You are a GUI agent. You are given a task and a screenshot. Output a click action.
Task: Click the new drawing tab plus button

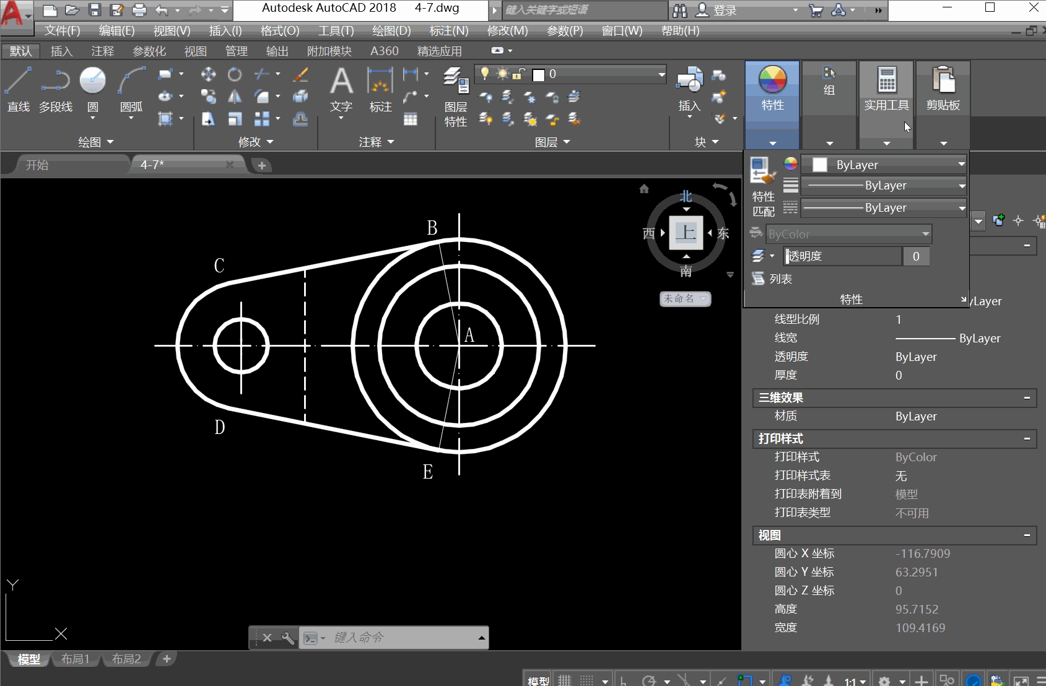click(x=262, y=165)
